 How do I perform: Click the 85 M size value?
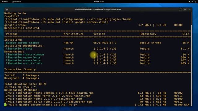pos(186,43)
